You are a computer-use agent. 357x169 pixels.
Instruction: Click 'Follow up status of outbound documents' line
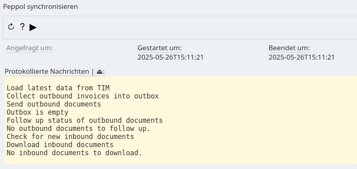(x=85, y=120)
